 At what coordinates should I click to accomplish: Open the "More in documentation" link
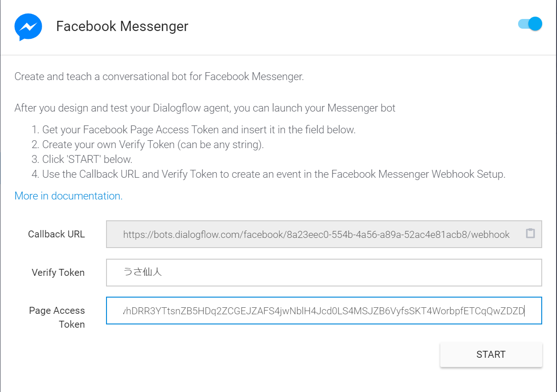(x=69, y=196)
